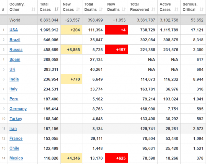Image resolution: width=206 pixels, height=164 pixels.
Task: Sort table by Total Deaths arrows
Action: click(101, 10)
